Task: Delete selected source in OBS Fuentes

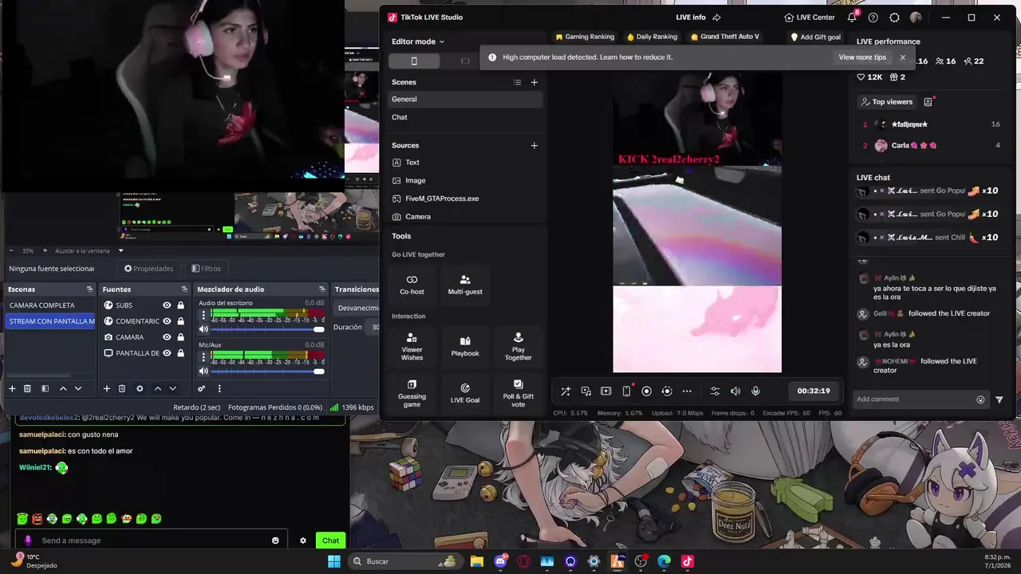Action: pos(121,388)
